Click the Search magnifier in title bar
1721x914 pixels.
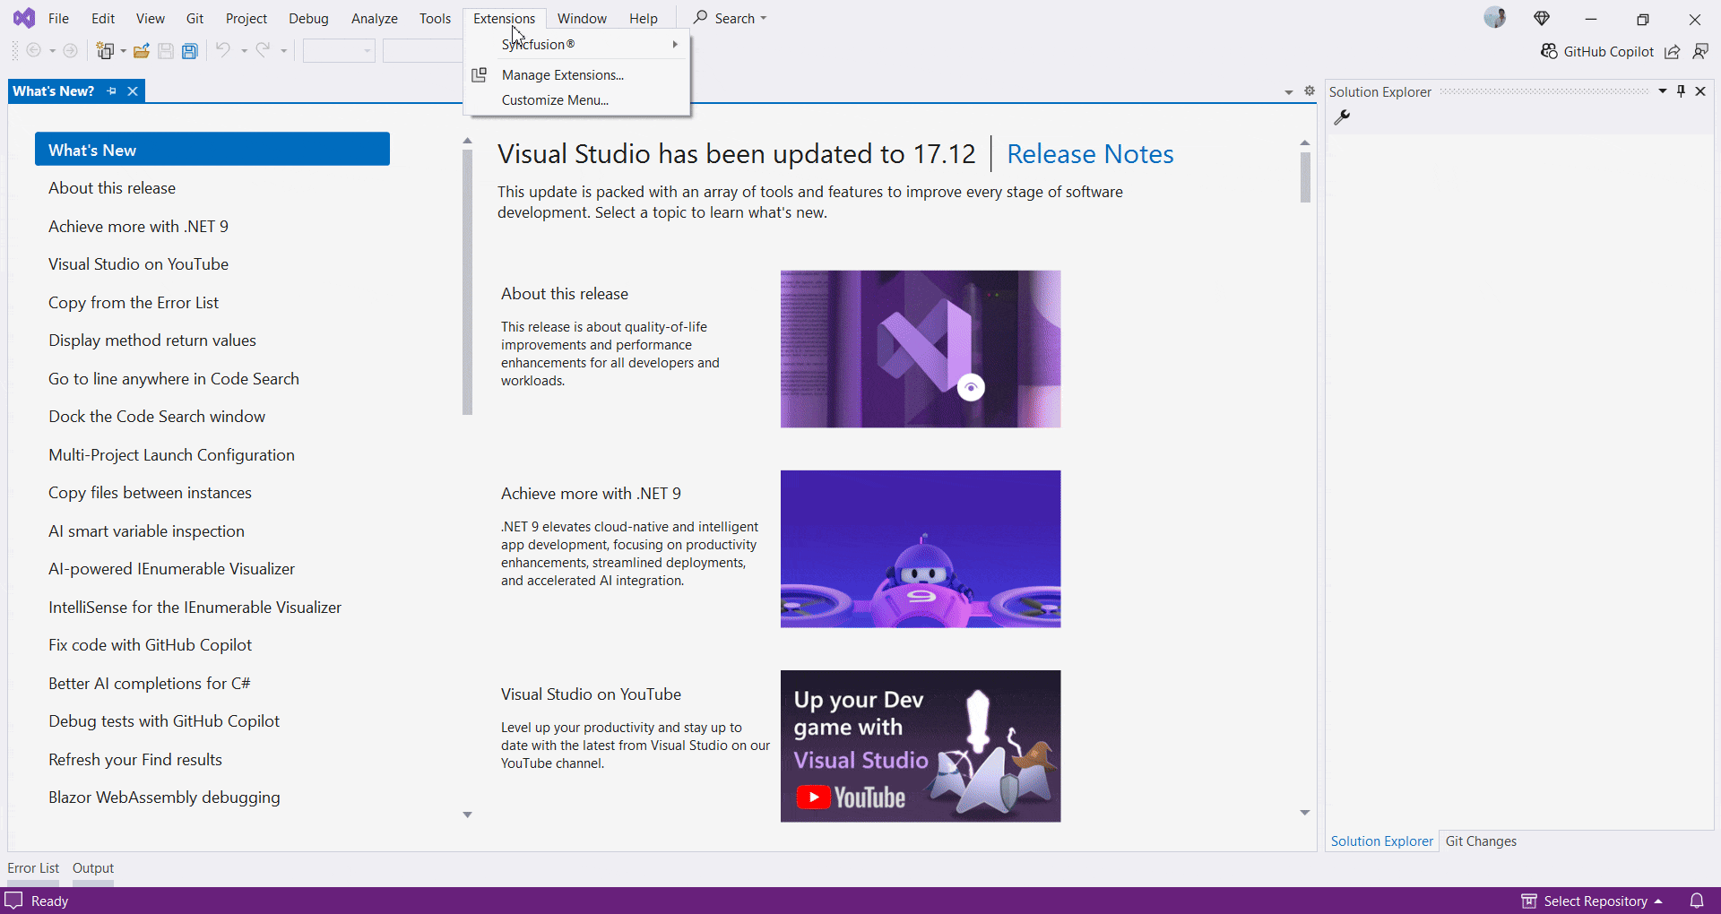point(700,18)
